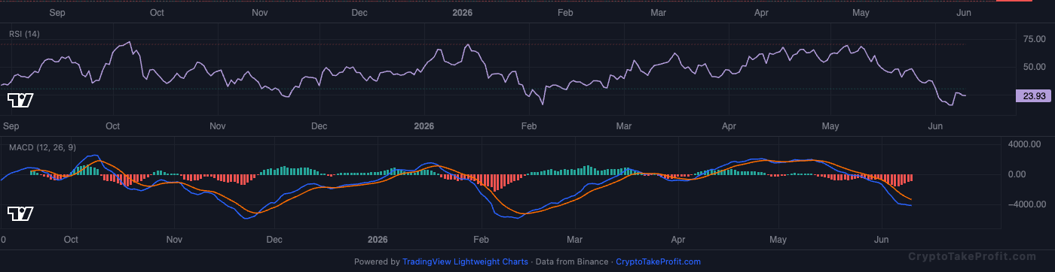
Task: Click Jun on topmost chart time axis
Action: click(x=963, y=13)
